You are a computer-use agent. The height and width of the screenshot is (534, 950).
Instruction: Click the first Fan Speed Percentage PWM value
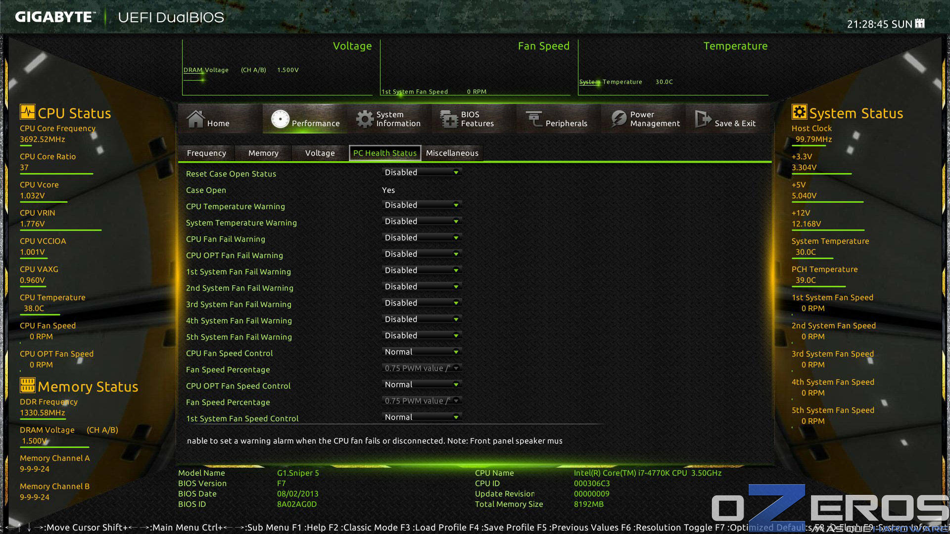pyautogui.click(x=422, y=368)
